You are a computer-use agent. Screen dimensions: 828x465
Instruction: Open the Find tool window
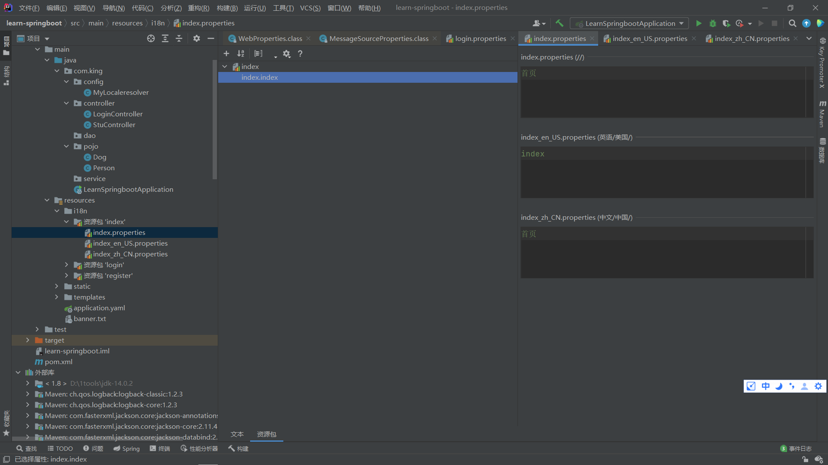click(27, 449)
